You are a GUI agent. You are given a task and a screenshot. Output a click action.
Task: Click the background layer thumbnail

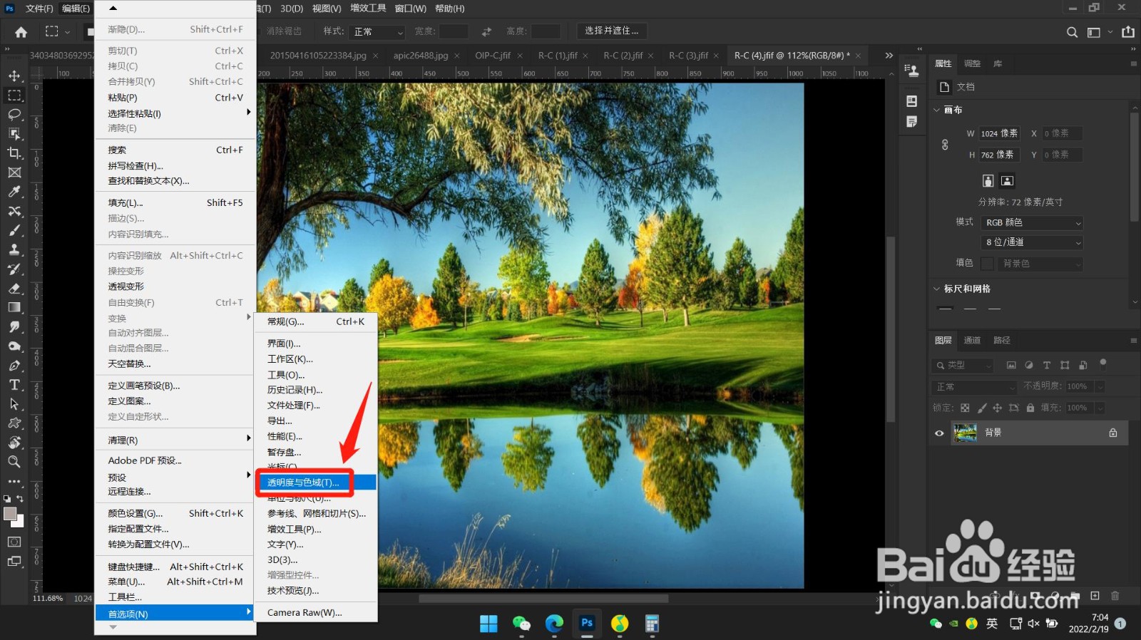965,433
